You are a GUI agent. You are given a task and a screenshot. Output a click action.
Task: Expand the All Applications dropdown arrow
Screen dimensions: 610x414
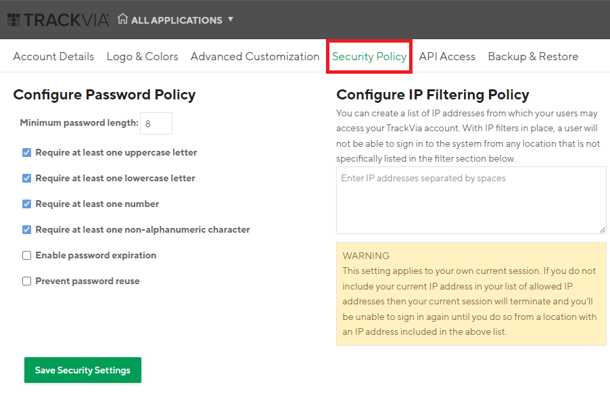coord(231,19)
